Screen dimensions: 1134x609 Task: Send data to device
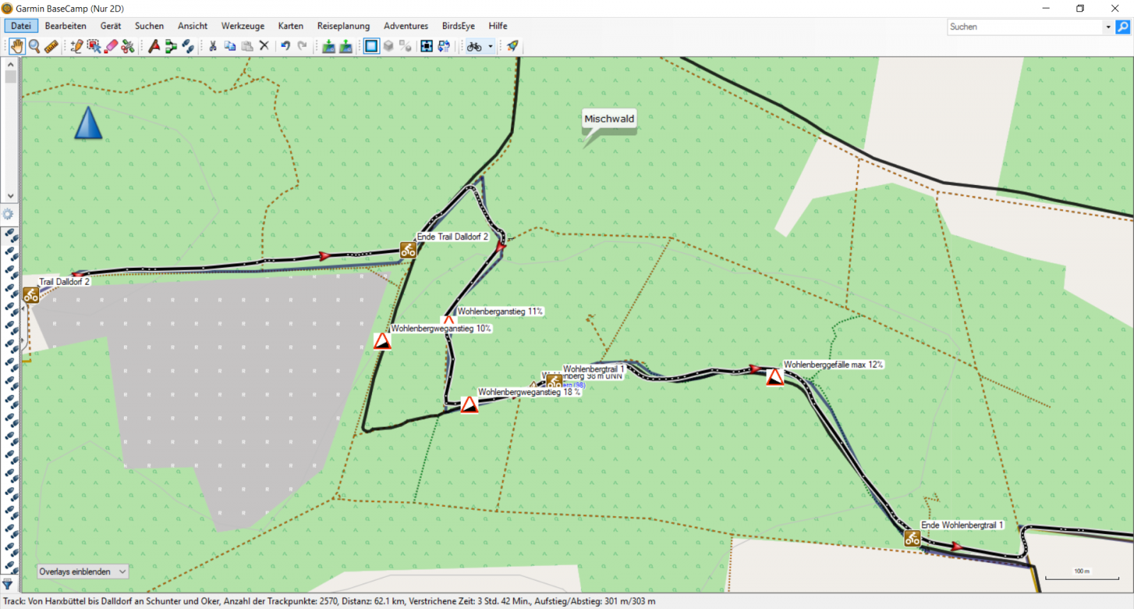tap(328, 46)
